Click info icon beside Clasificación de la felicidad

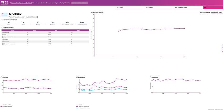(x=2, y=20)
